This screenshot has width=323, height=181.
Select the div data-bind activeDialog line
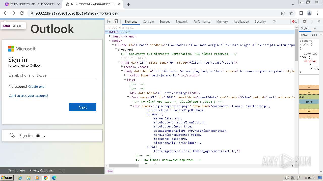tap(165, 93)
